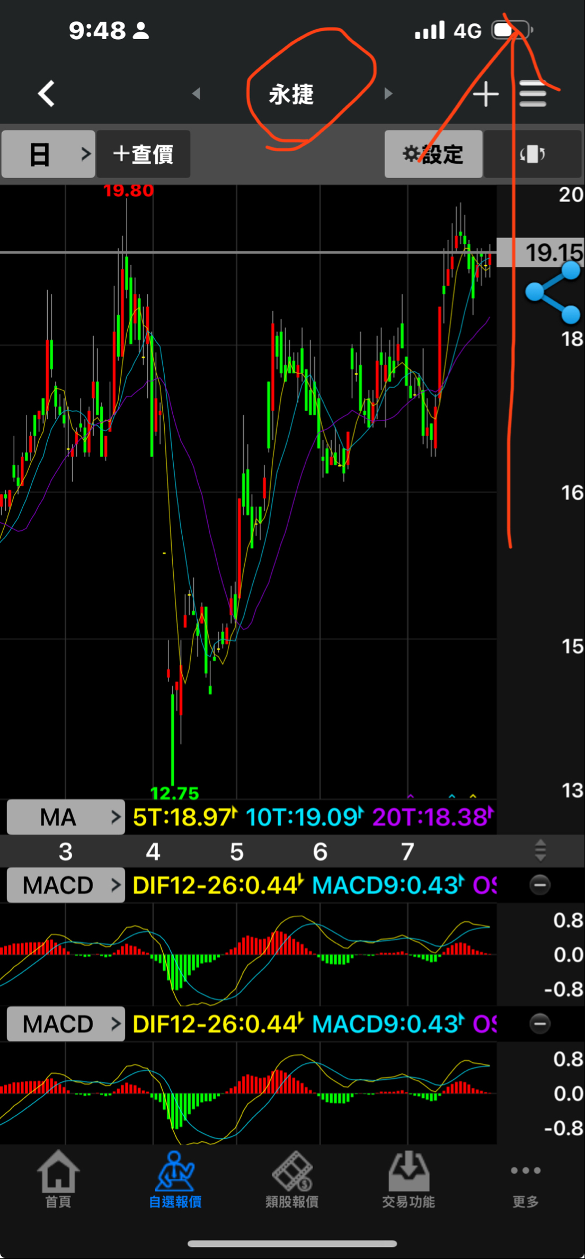Select the 自選報價 watchlist tab

[175, 1179]
